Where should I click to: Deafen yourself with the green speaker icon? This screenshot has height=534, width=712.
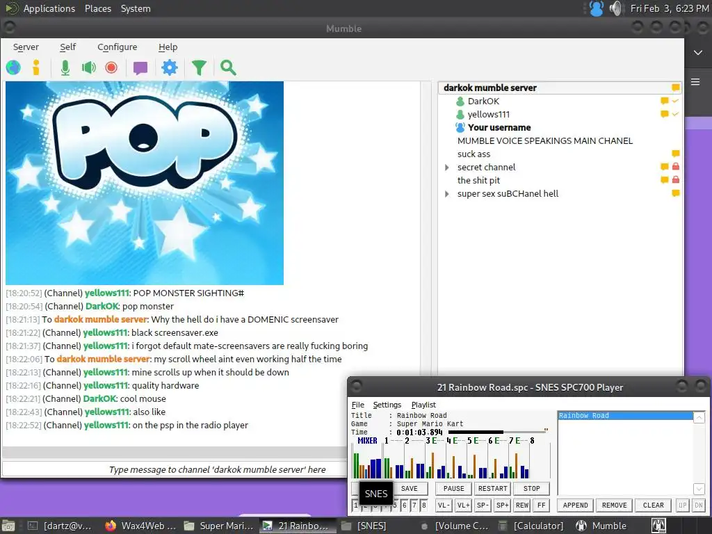88,67
